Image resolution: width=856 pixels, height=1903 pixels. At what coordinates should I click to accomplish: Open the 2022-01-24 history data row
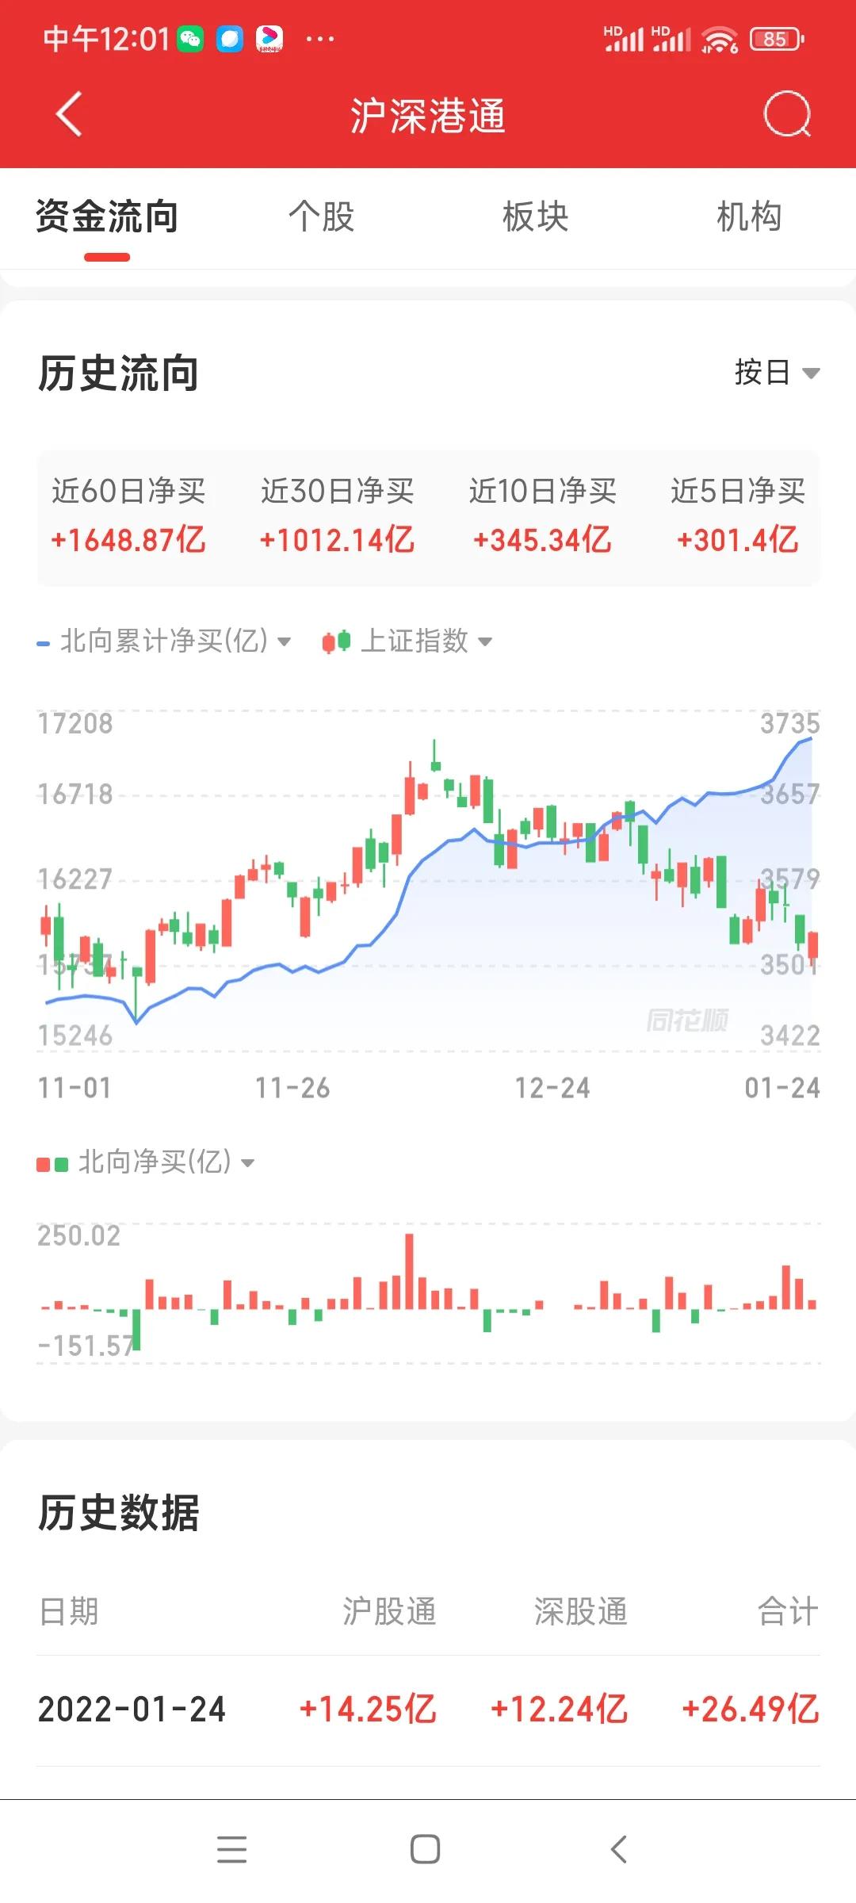pos(428,1710)
